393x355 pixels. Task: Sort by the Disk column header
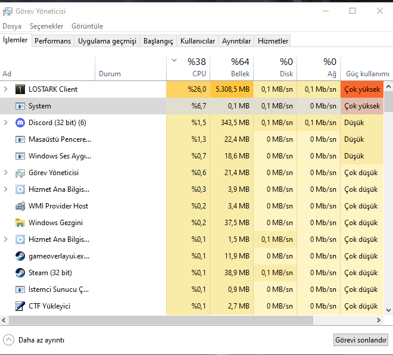pos(275,68)
